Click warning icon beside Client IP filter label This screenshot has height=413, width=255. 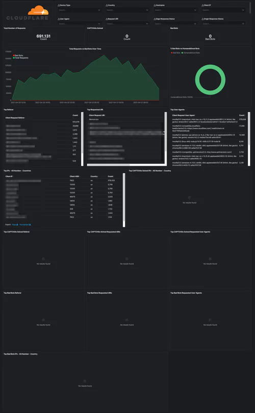click(x=202, y=5)
